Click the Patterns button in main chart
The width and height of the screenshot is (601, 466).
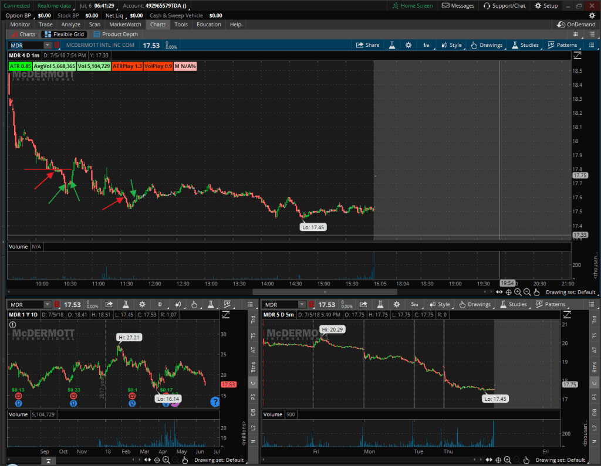562,45
